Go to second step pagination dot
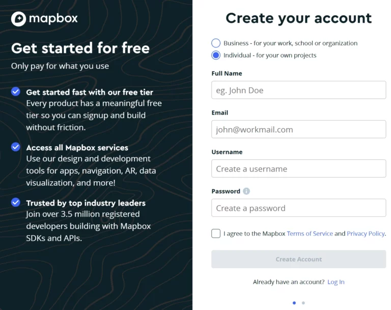The height and width of the screenshot is (310, 391). [x=303, y=303]
